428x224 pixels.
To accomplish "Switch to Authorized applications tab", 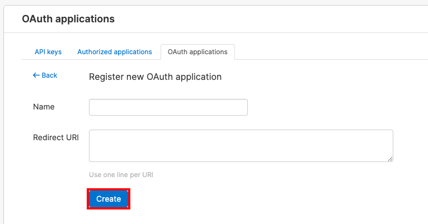I will click(115, 52).
